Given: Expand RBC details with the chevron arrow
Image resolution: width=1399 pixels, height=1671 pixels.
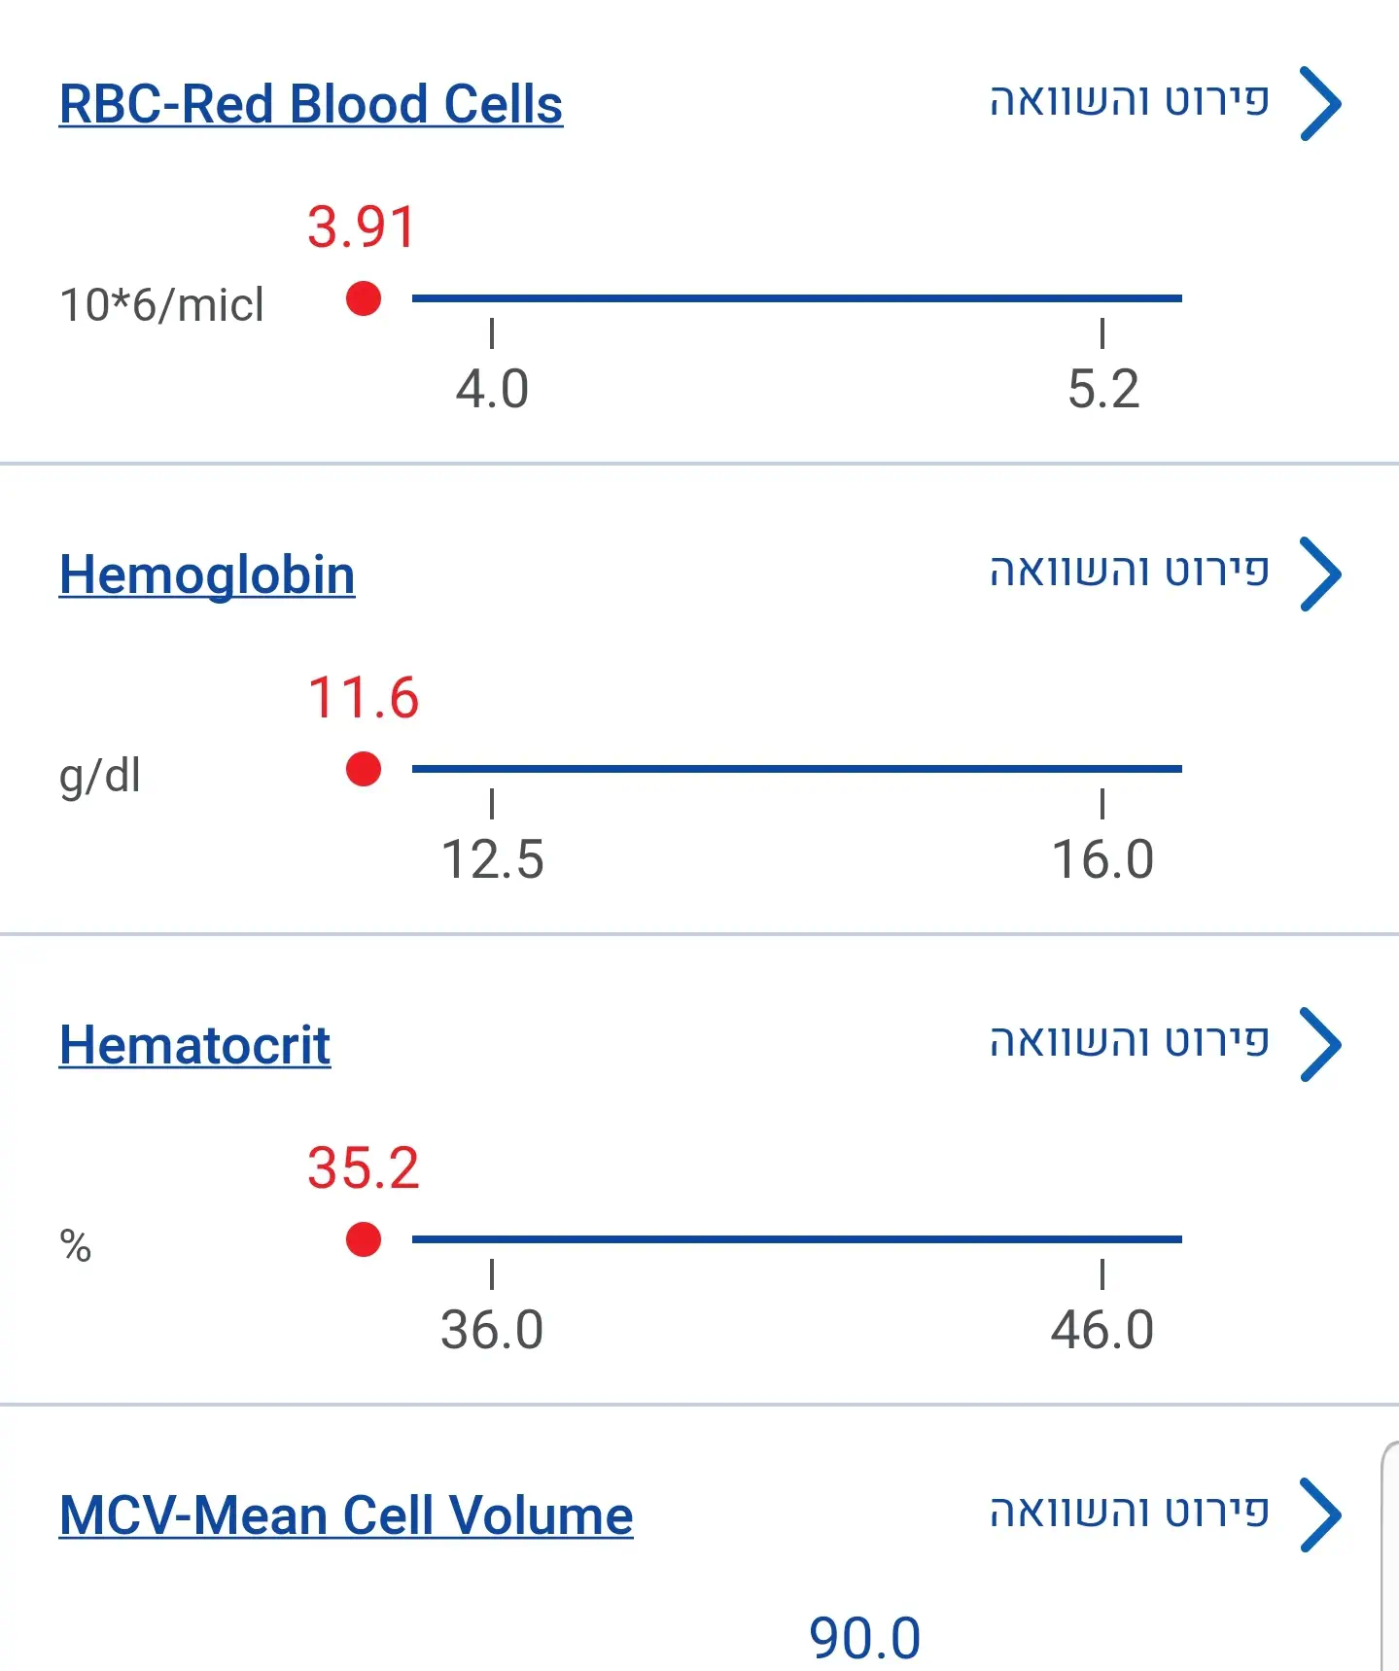Looking at the screenshot, I should [1320, 103].
